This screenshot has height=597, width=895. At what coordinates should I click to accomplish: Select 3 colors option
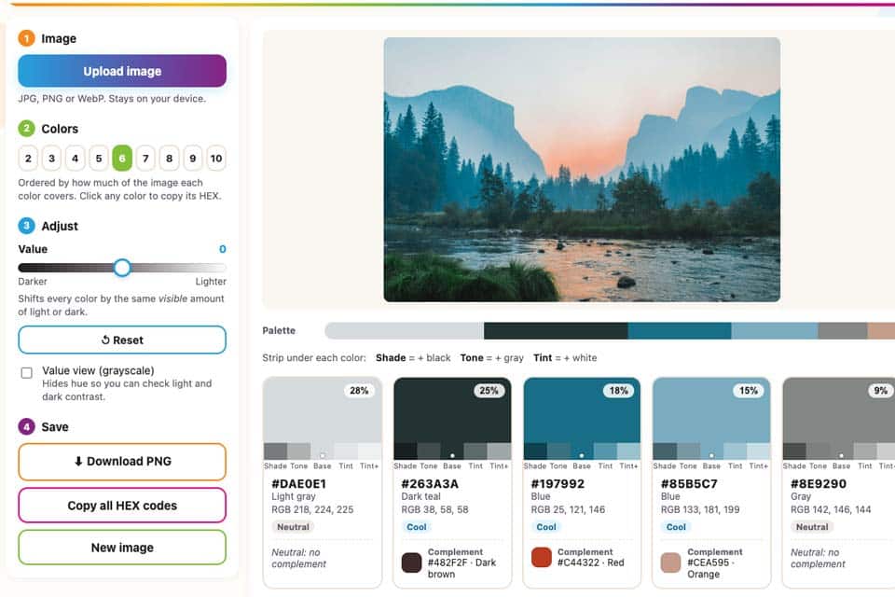click(51, 159)
